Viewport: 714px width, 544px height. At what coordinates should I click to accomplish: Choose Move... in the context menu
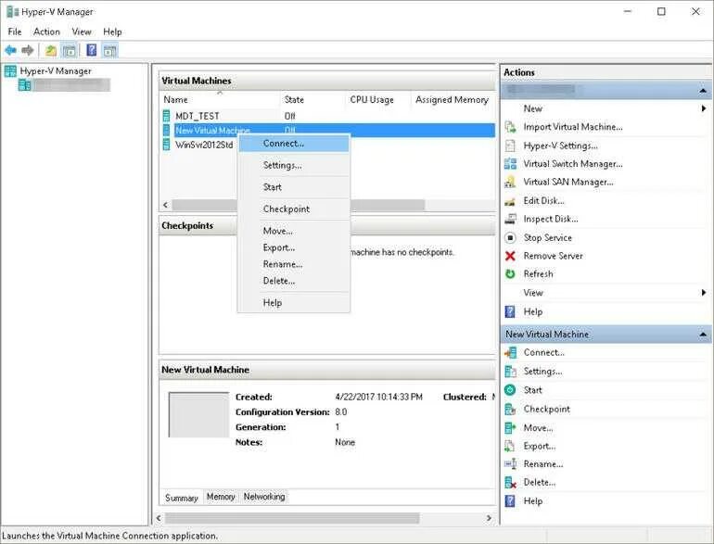click(x=294, y=231)
